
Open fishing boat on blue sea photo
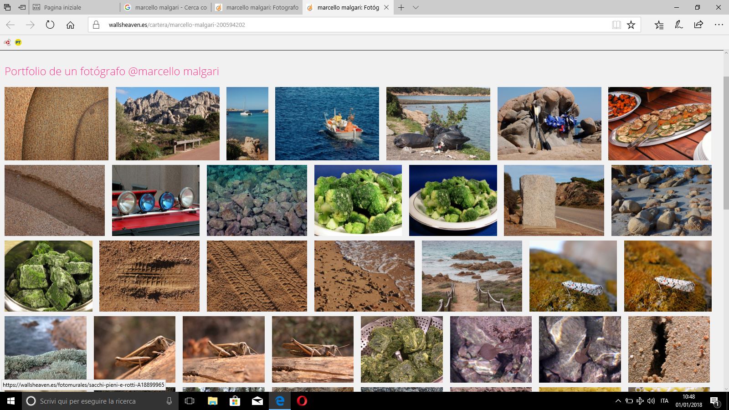point(327,123)
